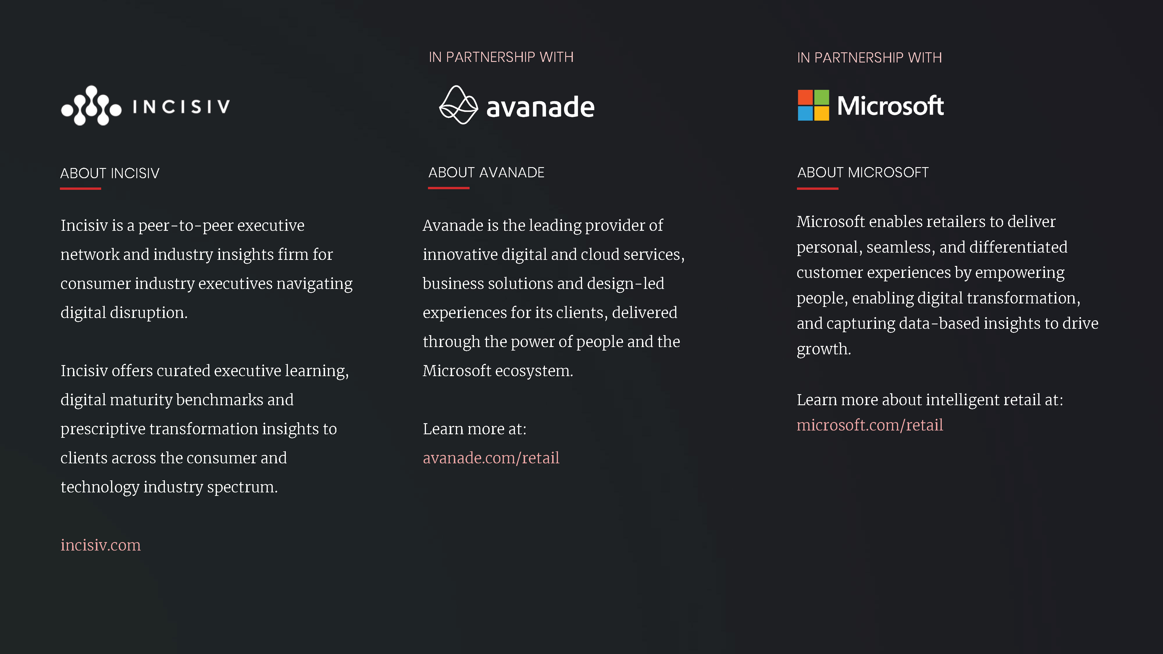This screenshot has height=654, width=1163.
Task: Click the 'Learn more at:' text
Action: pos(475,429)
